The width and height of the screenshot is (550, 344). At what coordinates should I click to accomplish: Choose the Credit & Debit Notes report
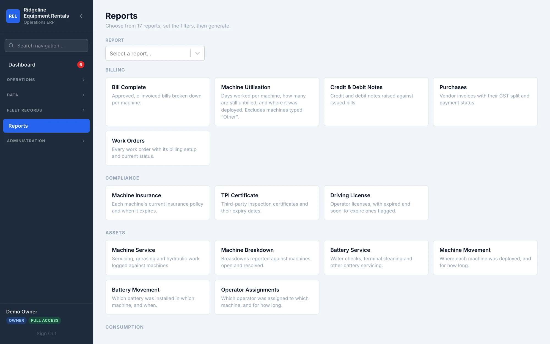[x=376, y=102]
